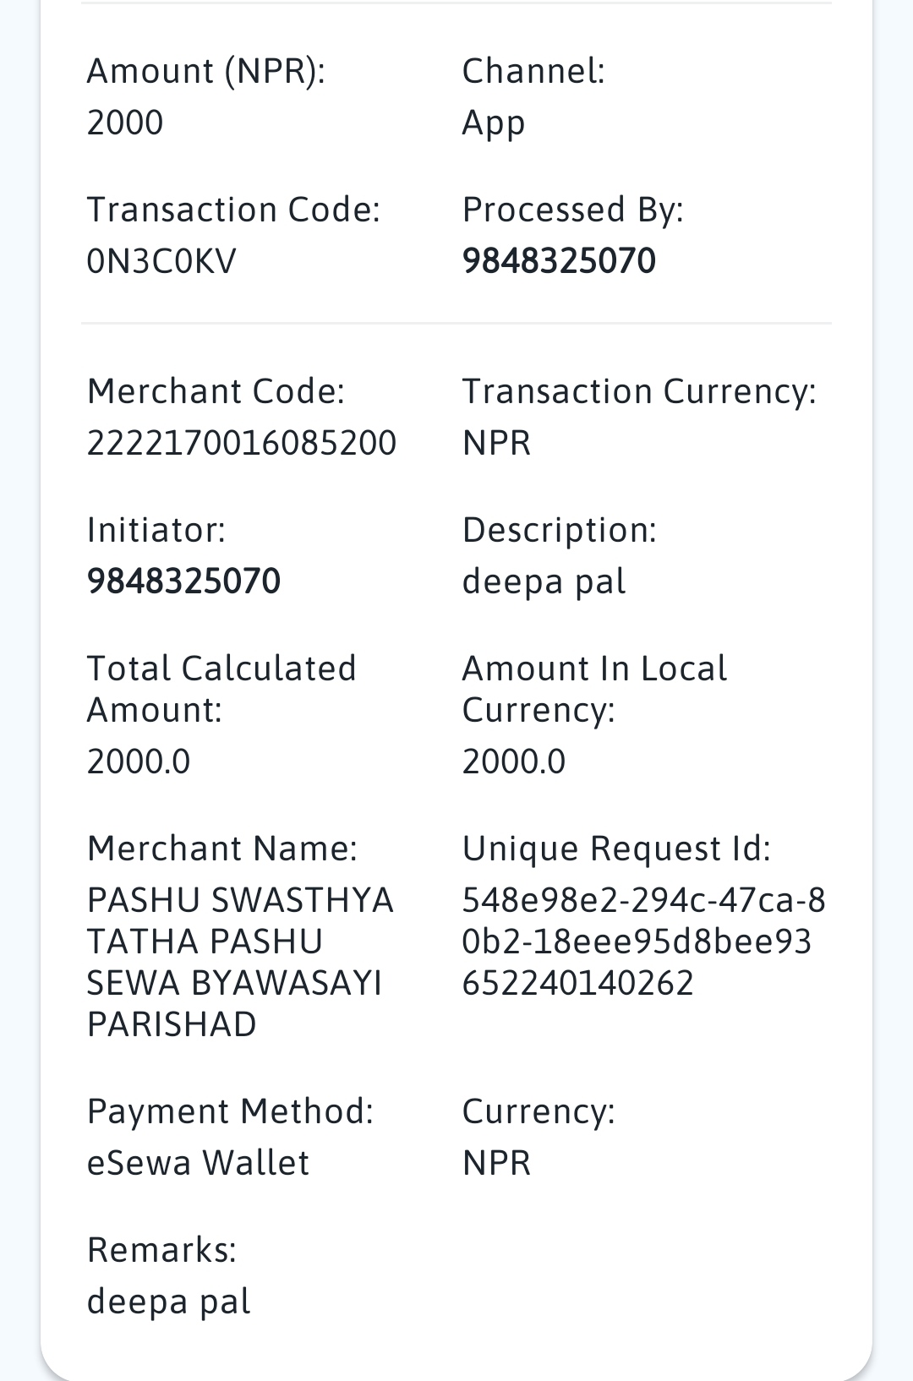Tap the Total Calculated Amount value 2000.0
The height and width of the screenshot is (1381, 913).
pyautogui.click(x=139, y=761)
